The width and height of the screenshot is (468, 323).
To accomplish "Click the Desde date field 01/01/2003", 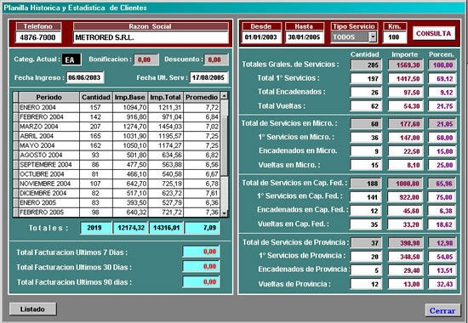I will coord(261,37).
